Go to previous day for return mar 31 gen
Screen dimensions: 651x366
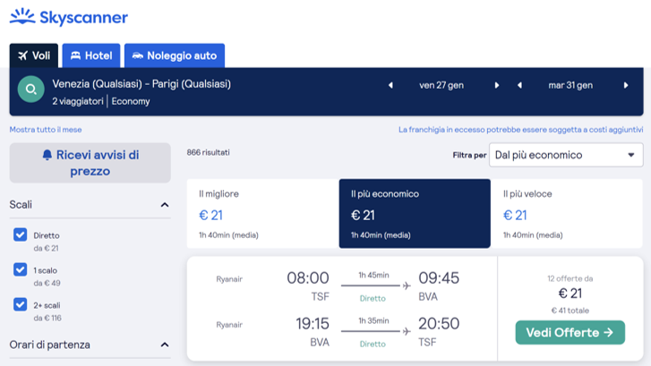(x=519, y=86)
